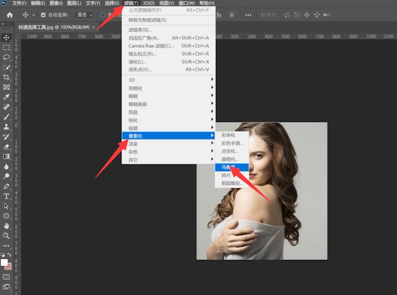
Task: Expand the 渲染 submenu
Action: 168,144
